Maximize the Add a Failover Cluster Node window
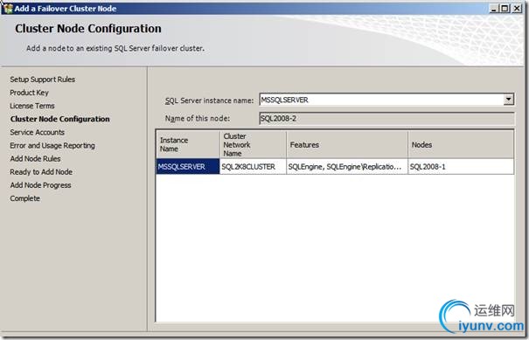 505,8
